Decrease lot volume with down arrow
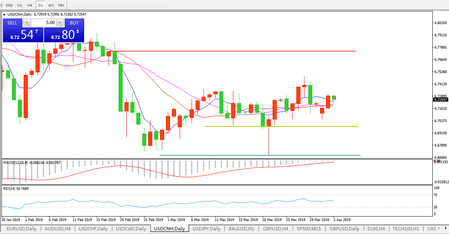 coord(26,23)
